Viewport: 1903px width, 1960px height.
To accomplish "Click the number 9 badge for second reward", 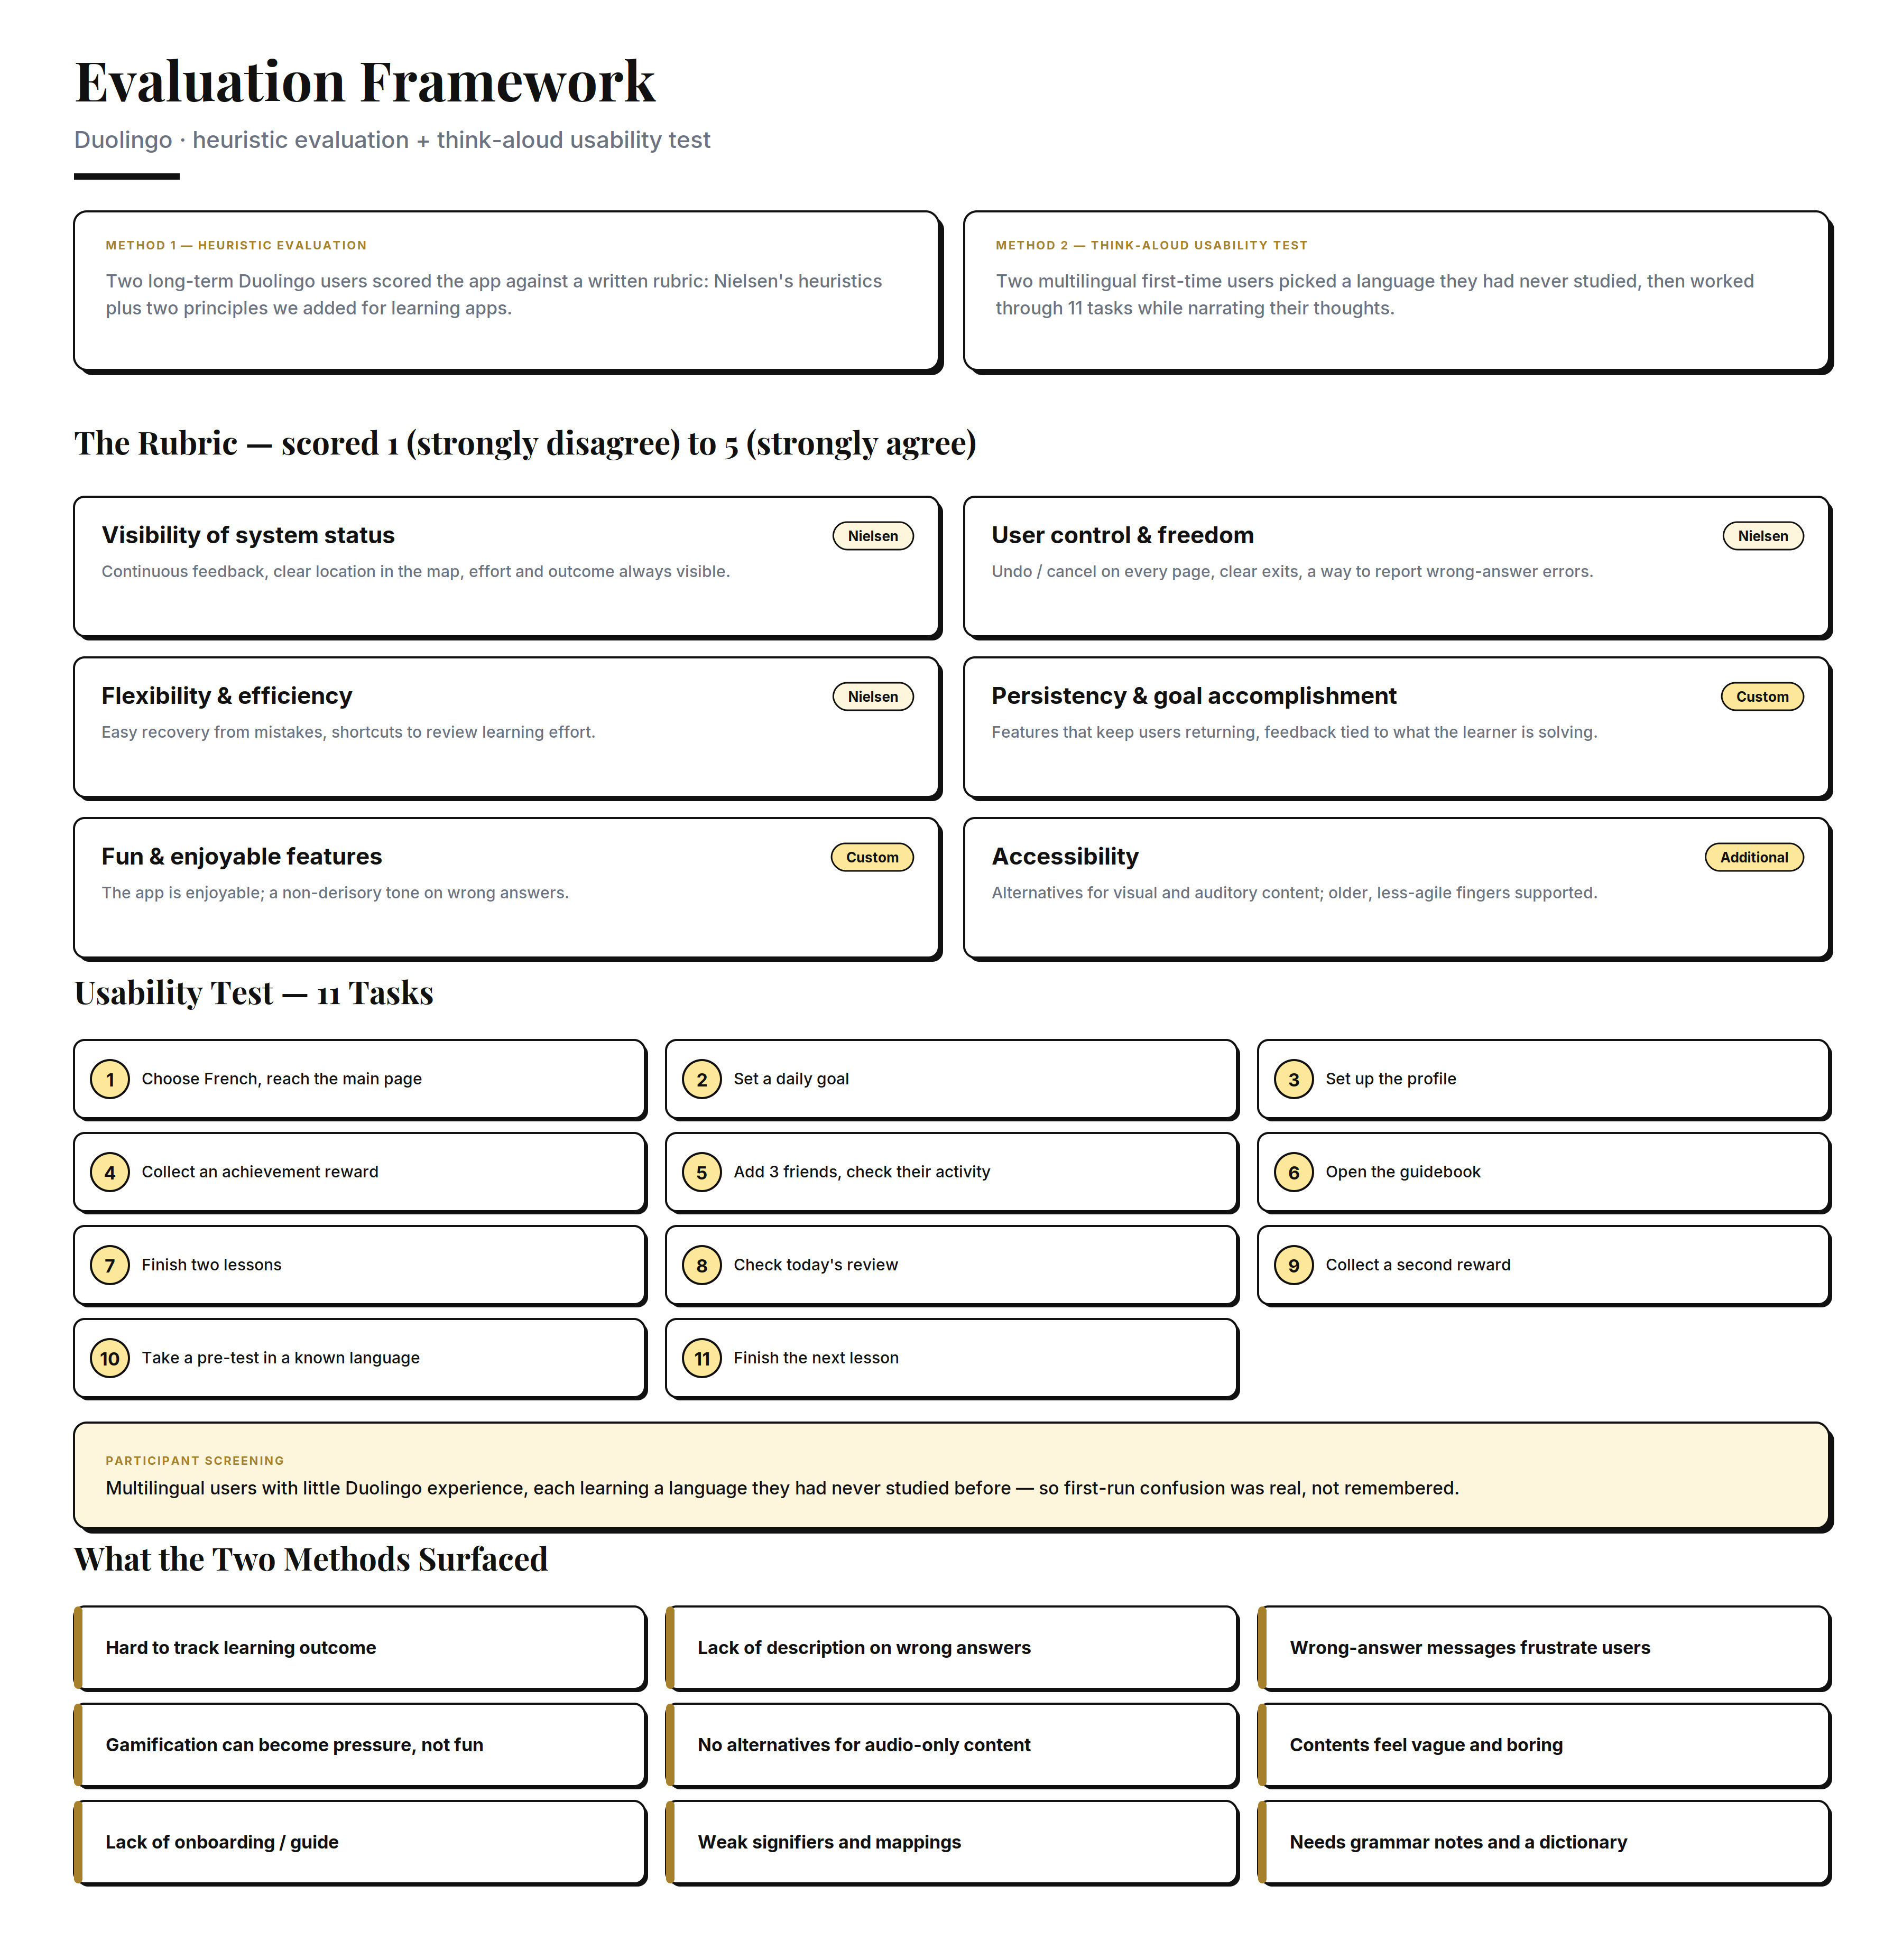I will click(x=1295, y=1266).
